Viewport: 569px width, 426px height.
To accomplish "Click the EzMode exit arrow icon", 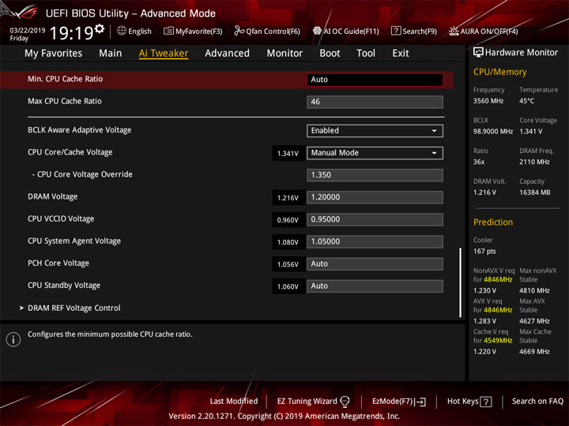I will click(420, 402).
